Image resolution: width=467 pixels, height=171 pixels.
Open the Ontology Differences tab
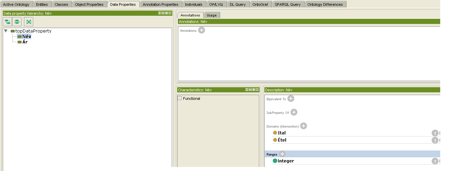(x=325, y=4)
